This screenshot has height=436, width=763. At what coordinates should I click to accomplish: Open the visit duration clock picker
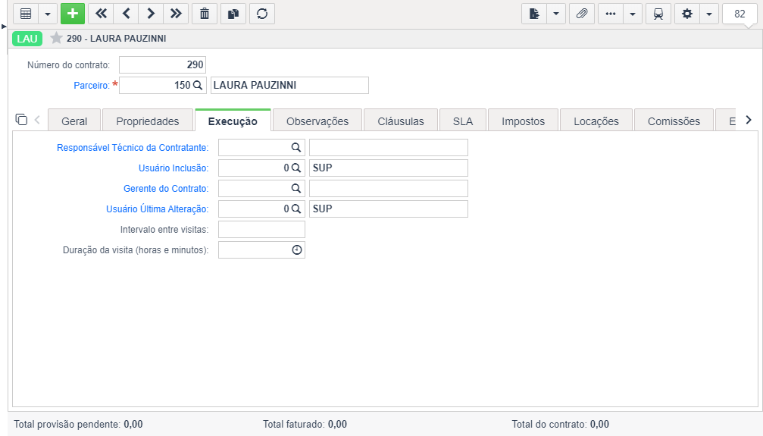(297, 250)
